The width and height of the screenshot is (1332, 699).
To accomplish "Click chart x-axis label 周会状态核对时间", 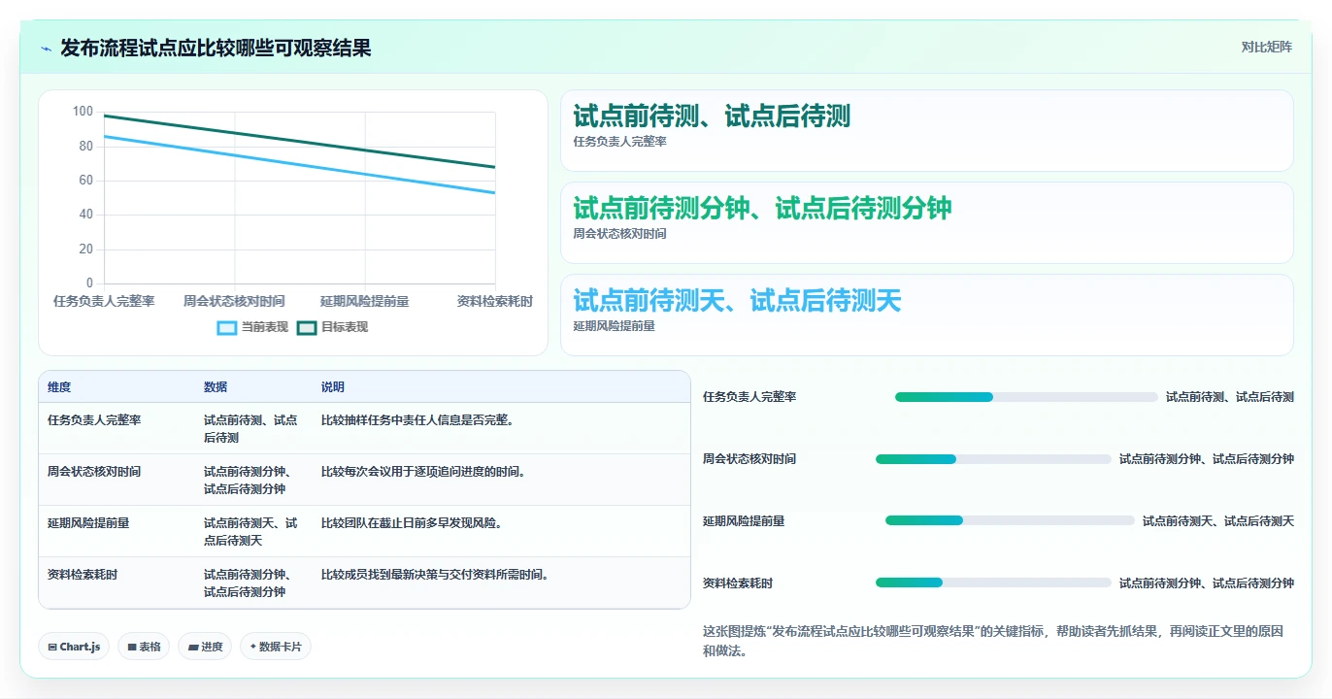I will coord(234,302).
